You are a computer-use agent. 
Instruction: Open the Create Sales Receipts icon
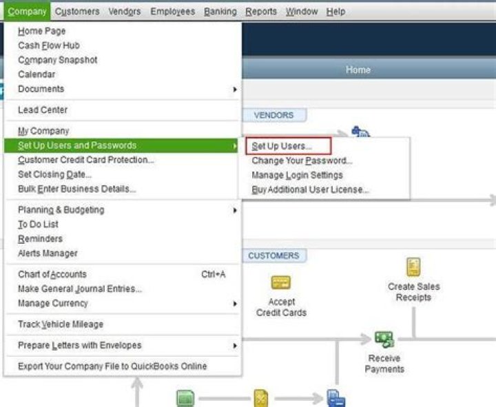413,267
